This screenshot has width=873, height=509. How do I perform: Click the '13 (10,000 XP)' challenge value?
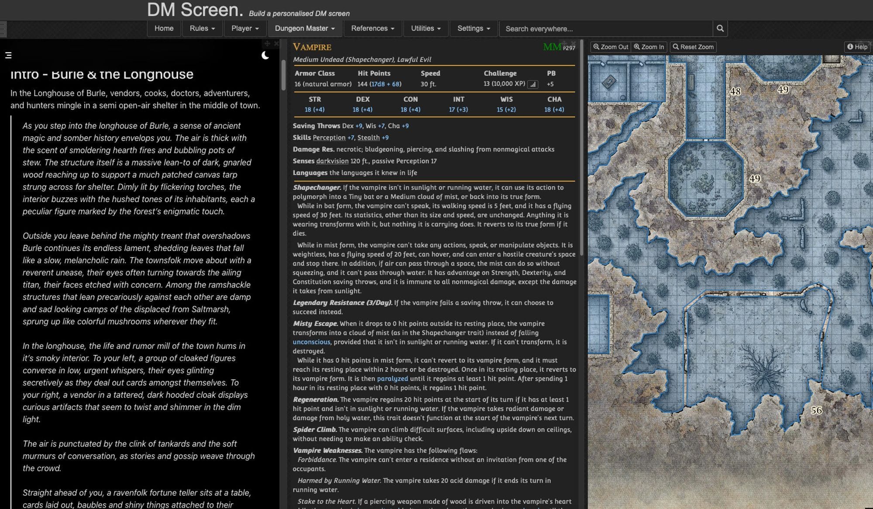tap(504, 84)
